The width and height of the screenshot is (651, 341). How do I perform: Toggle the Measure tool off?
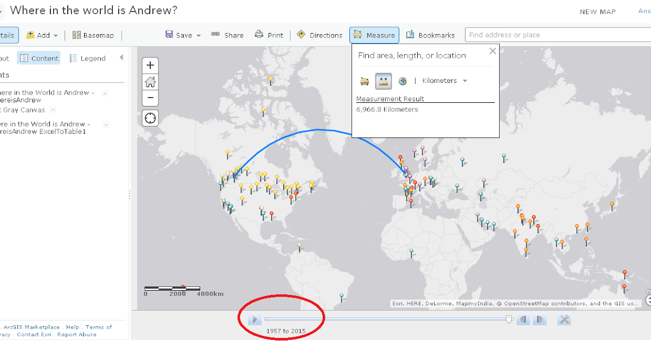pos(374,35)
